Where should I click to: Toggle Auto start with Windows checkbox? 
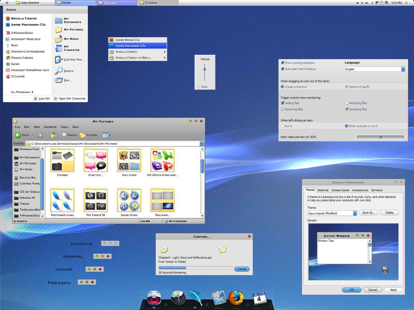pyautogui.click(x=283, y=69)
